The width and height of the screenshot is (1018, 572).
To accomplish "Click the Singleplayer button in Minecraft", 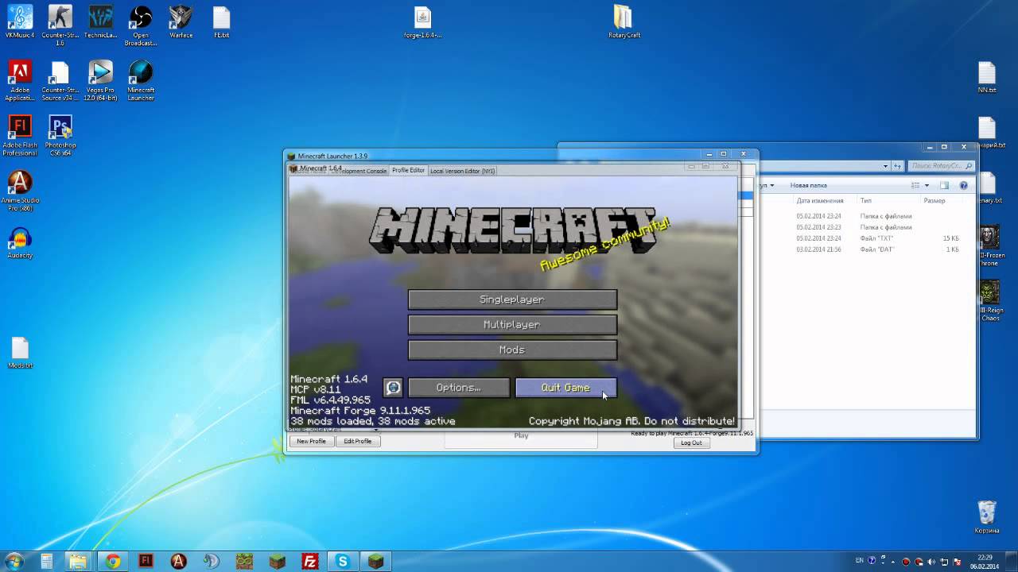I will coord(512,300).
